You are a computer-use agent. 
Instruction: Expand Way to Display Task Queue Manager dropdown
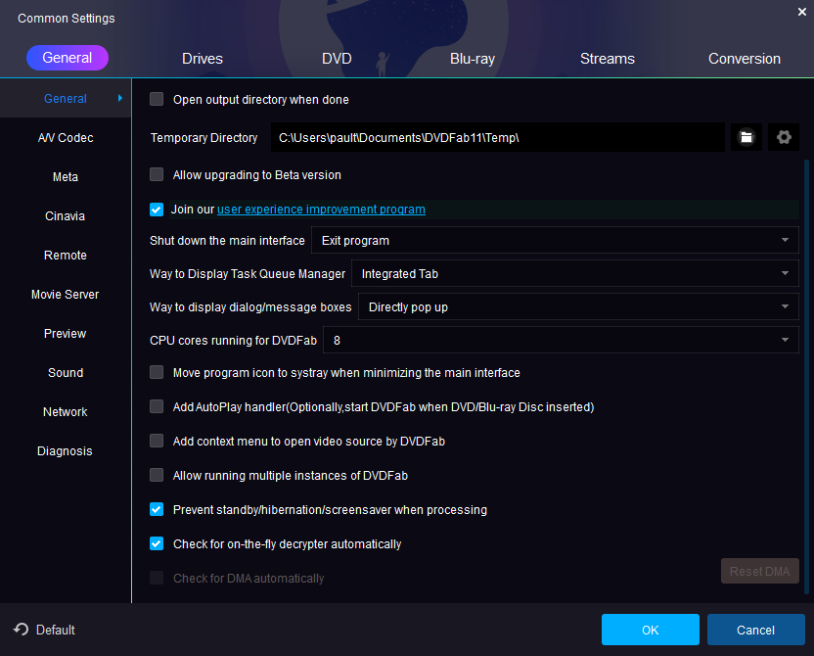point(574,274)
